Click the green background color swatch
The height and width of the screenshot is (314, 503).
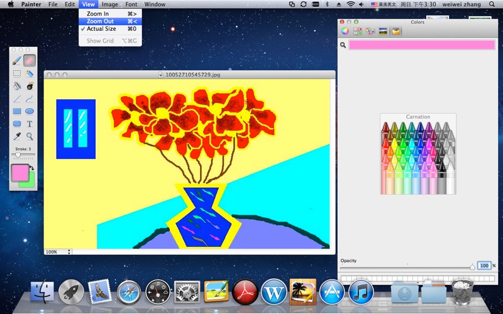(x=31, y=184)
